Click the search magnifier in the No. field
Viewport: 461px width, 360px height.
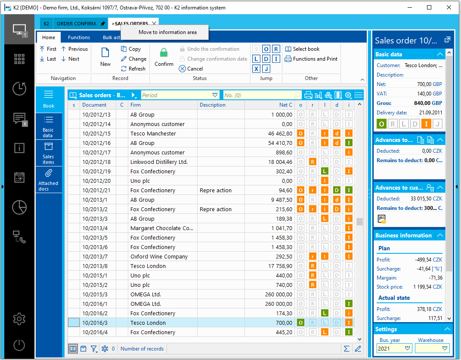297,95
